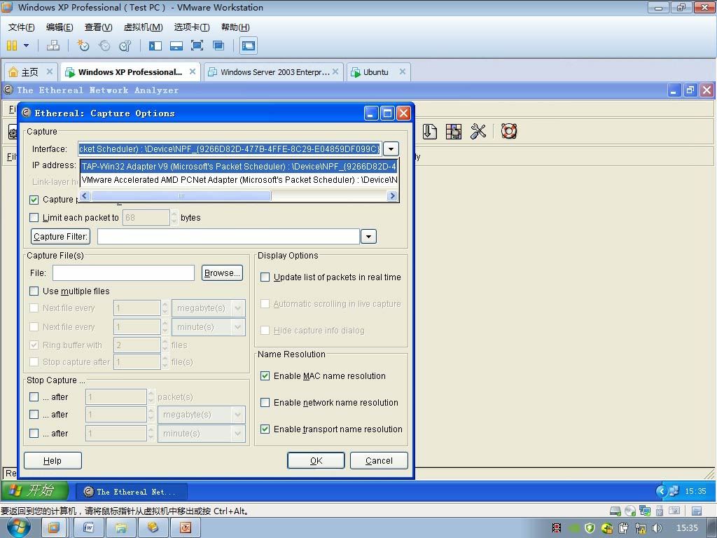Click OK in Capture Options
The image size is (717, 538).
316,461
